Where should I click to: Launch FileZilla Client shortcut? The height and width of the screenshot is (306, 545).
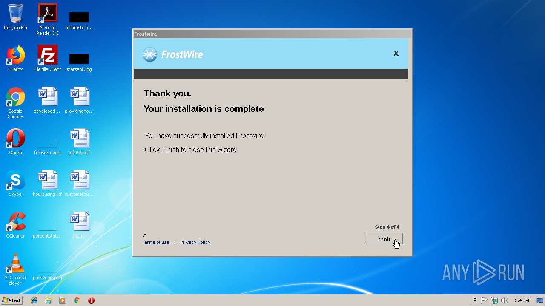point(47,59)
